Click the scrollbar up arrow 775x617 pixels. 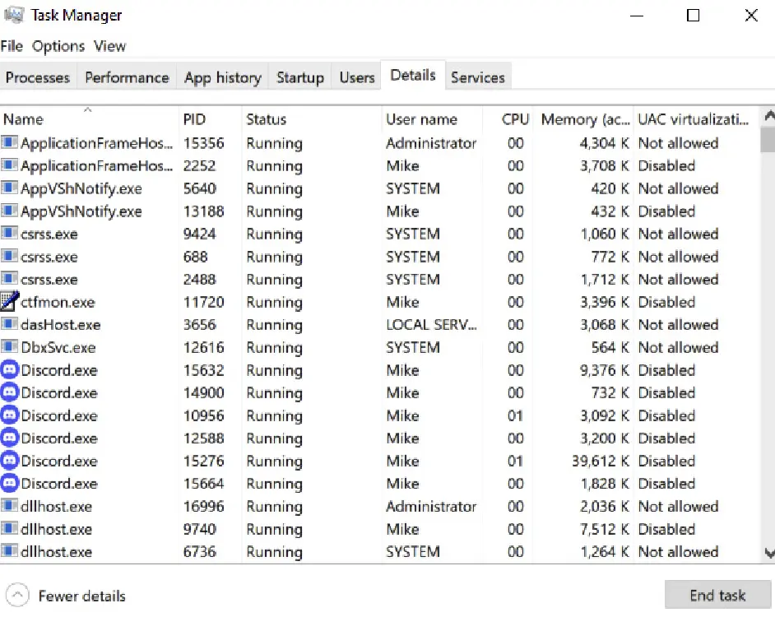click(x=768, y=117)
